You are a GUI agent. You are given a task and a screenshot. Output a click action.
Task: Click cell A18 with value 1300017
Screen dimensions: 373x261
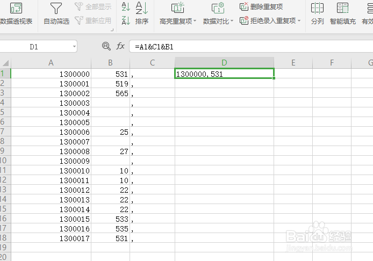[x=51, y=238]
